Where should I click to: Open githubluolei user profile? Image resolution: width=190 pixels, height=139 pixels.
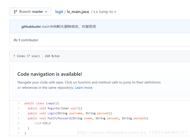click(31, 26)
